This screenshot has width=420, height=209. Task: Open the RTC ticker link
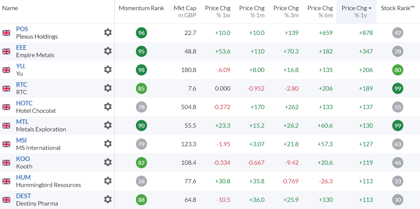click(x=22, y=85)
